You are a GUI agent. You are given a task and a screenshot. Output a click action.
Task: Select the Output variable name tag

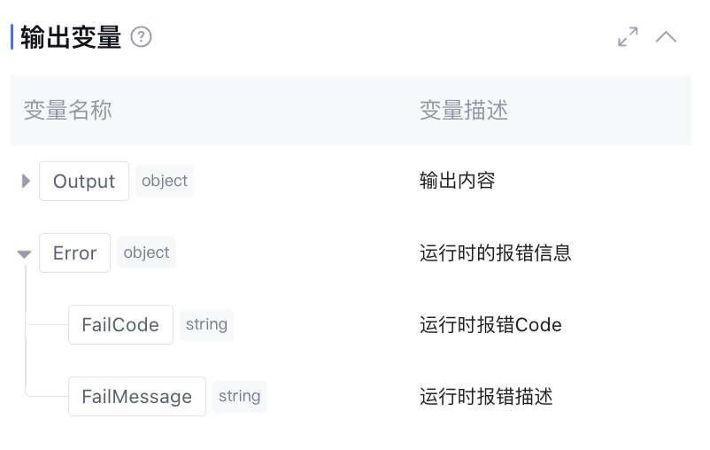click(x=84, y=182)
